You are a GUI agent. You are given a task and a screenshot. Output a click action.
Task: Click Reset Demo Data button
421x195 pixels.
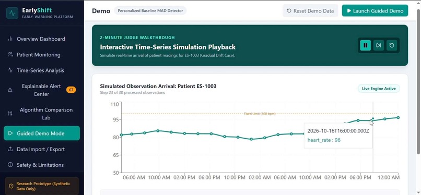click(x=310, y=11)
